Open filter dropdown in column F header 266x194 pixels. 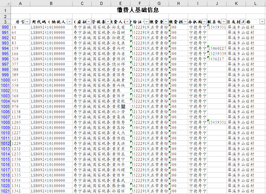[x=147, y=22]
